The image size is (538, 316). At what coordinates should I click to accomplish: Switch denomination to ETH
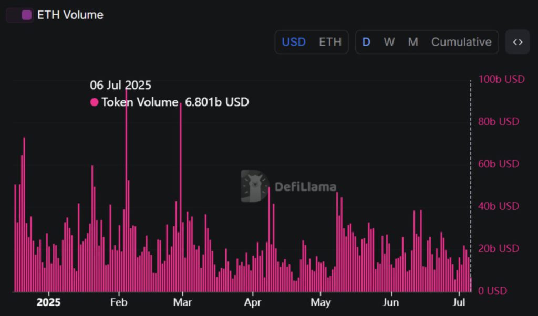tap(330, 42)
